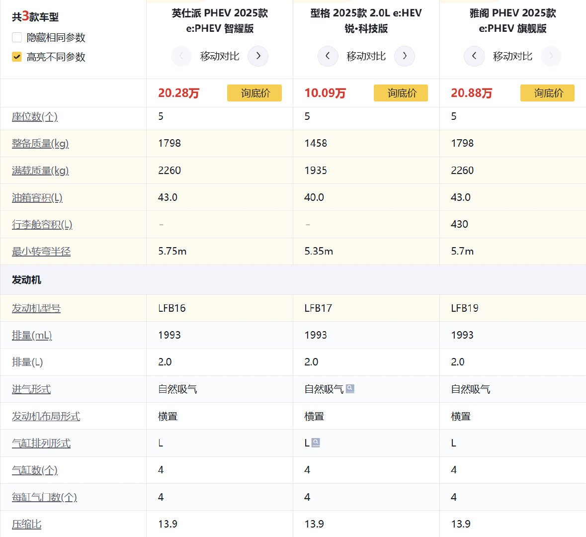Click the 共3款车型 heading
This screenshot has height=537, width=586.
coord(35,16)
